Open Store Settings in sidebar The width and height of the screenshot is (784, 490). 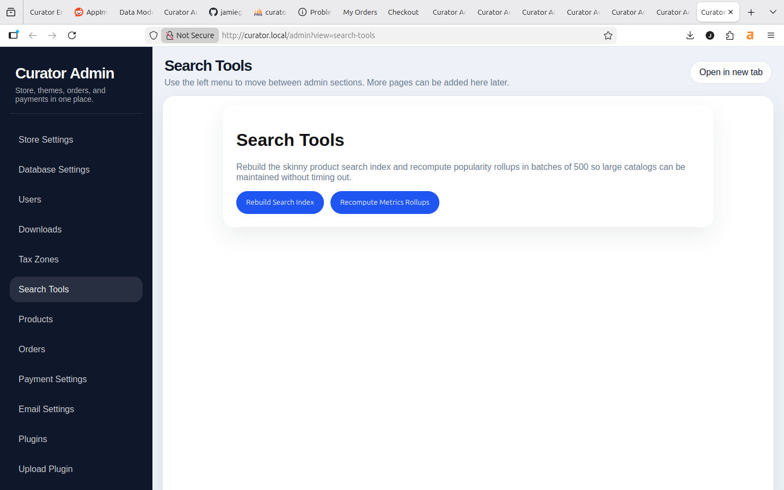[76, 140]
